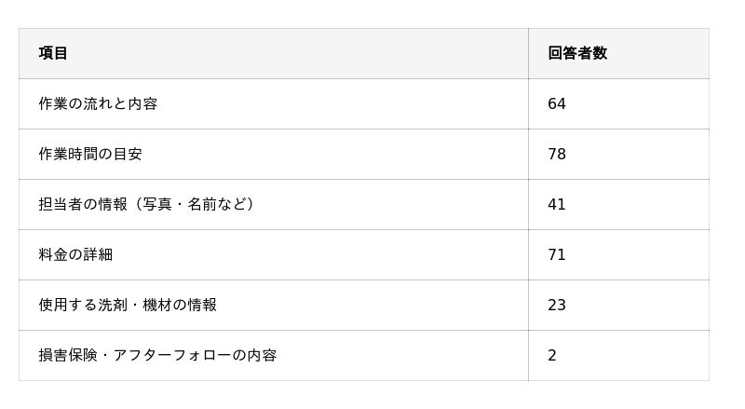The height and width of the screenshot is (409, 745).
Task: Select the 作業時間の目安 cell
Action: [x=90, y=154]
